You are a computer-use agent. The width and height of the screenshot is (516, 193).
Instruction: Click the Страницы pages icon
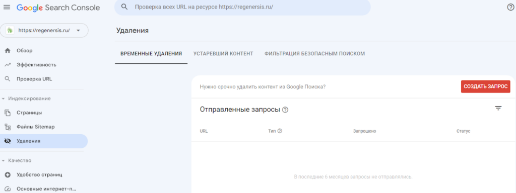coord(8,113)
